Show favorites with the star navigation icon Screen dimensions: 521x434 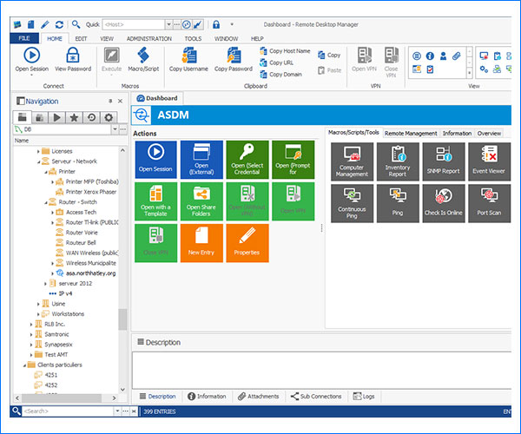[75, 117]
